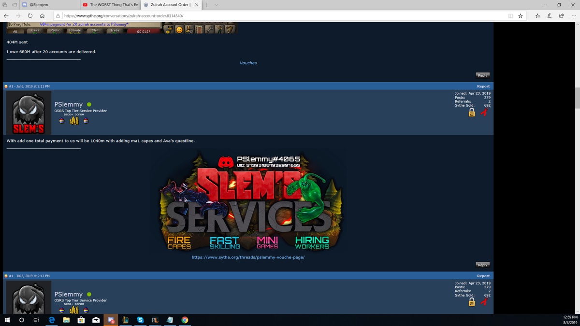This screenshot has width=580, height=326.
Task: Open the Favorites hub list
Action: (x=537, y=16)
